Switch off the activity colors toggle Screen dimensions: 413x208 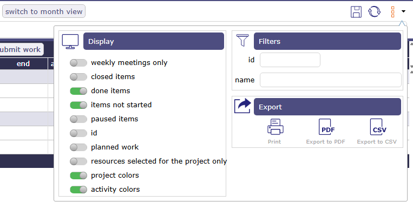click(x=78, y=190)
